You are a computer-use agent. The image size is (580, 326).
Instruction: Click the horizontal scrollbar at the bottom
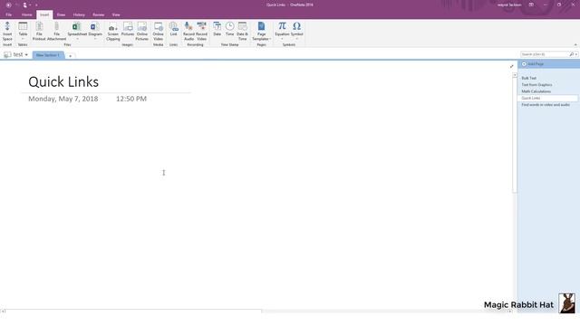[133, 312]
